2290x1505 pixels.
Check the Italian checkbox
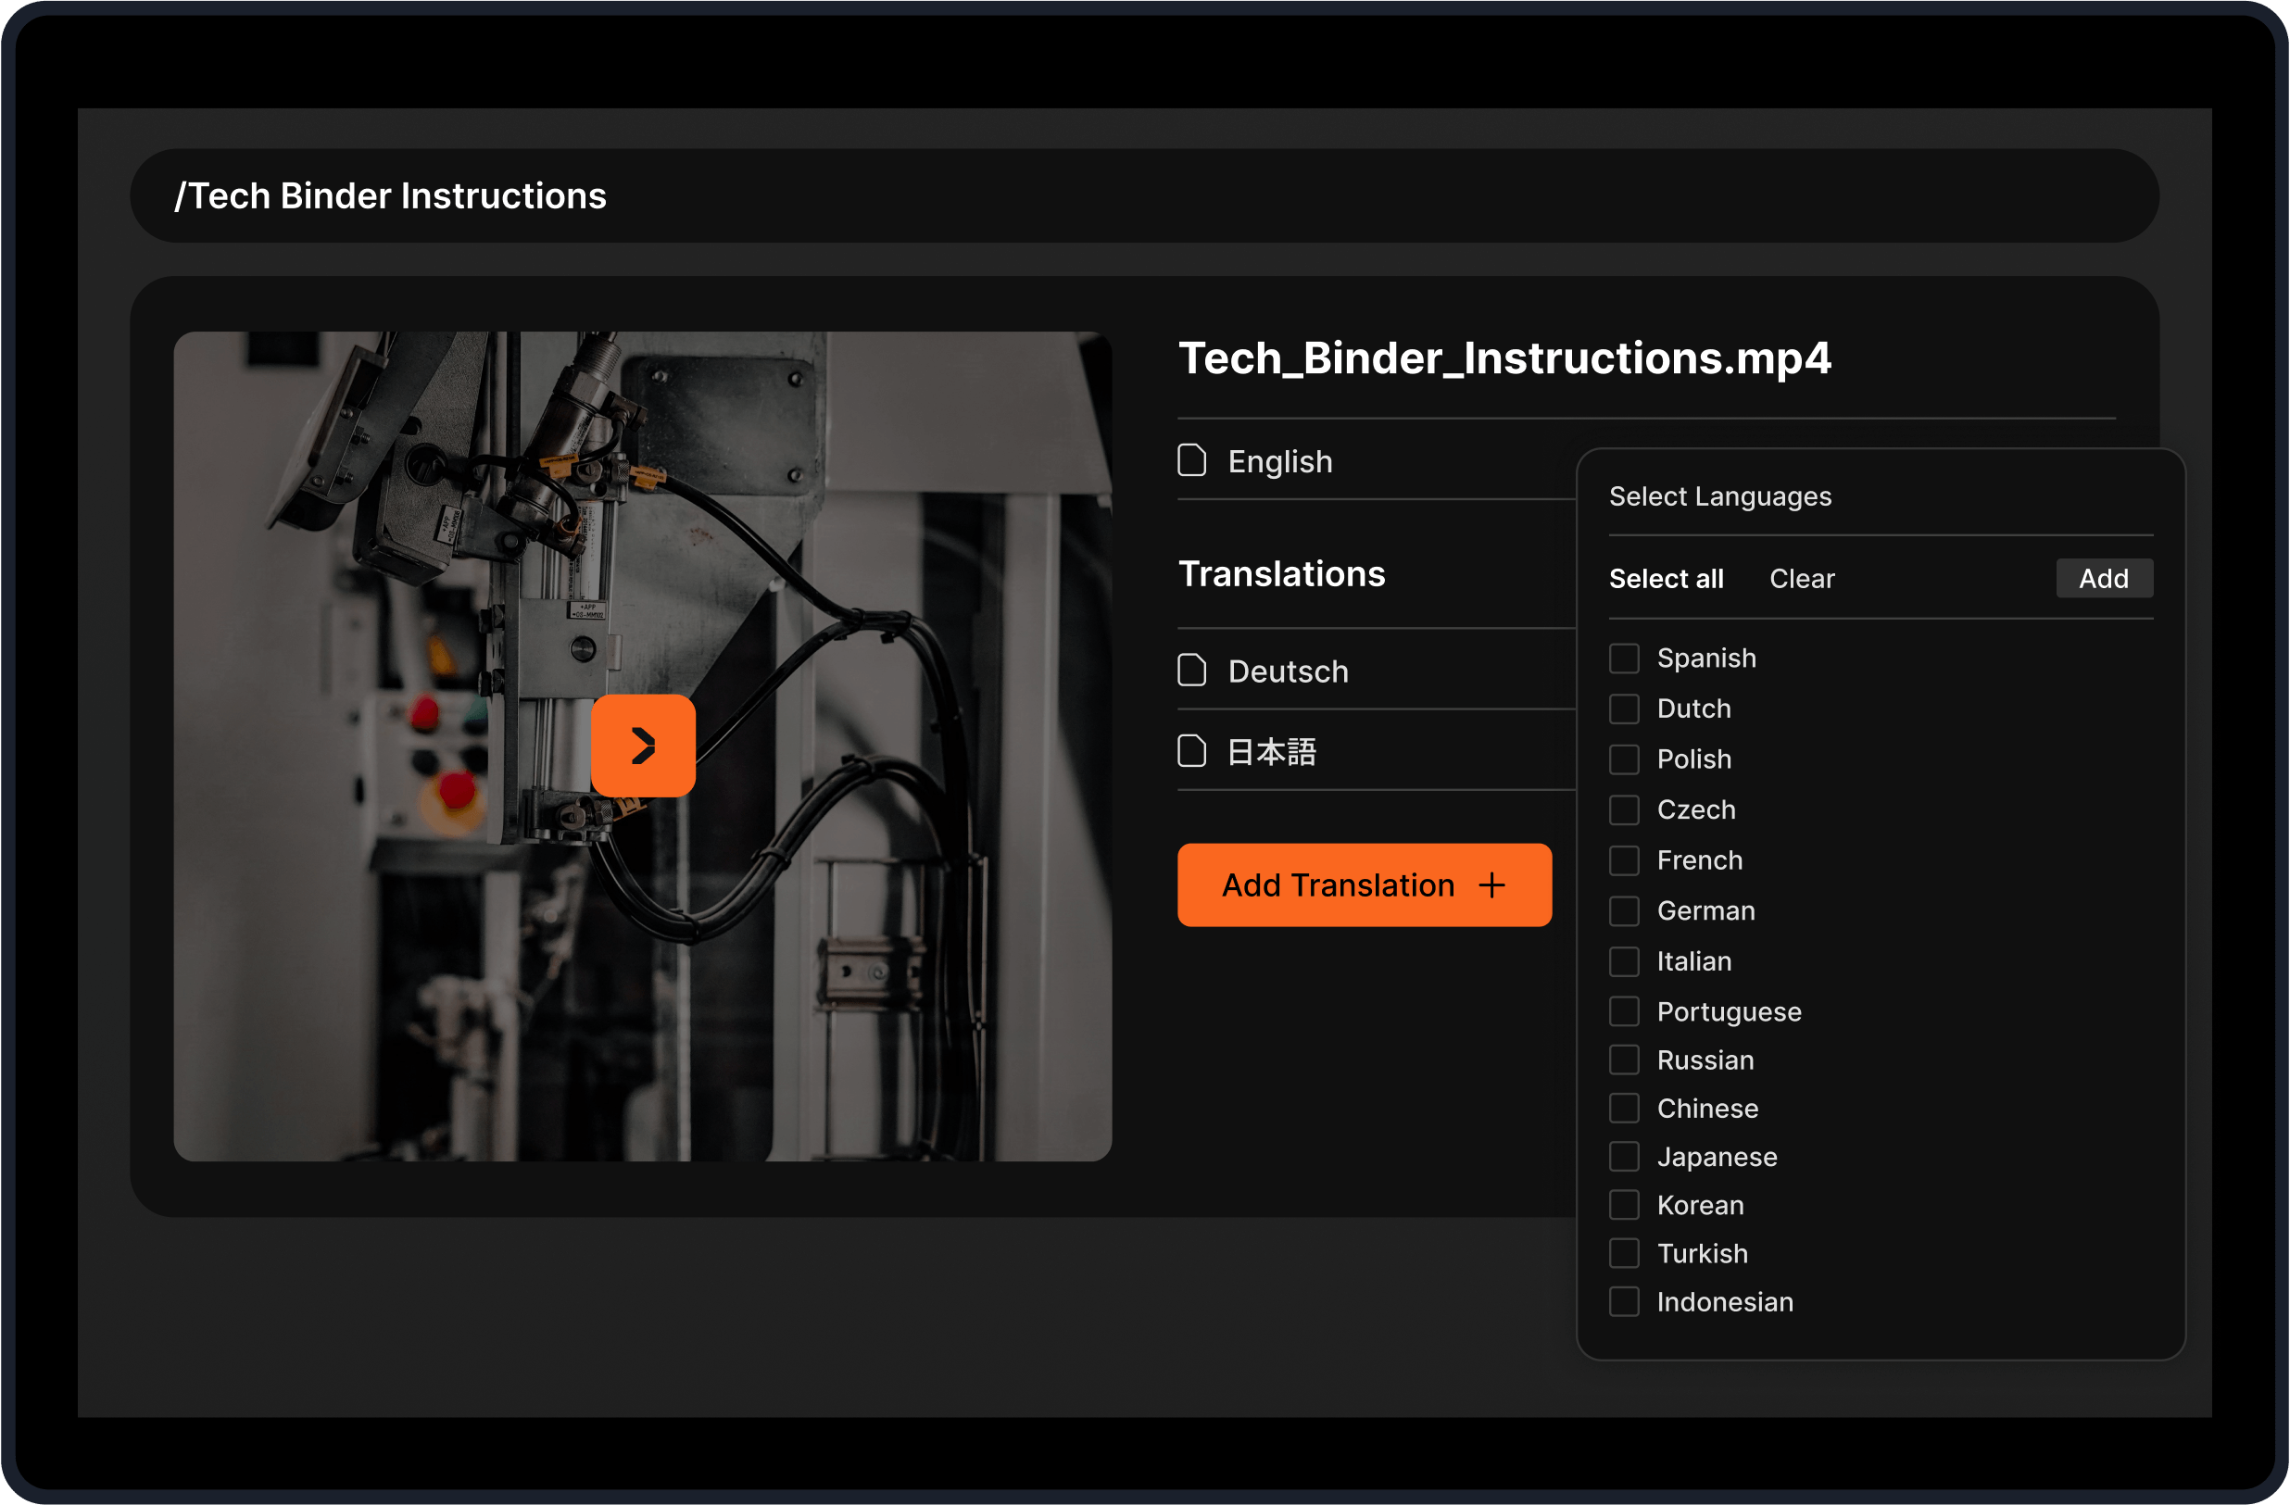coord(1624,961)
